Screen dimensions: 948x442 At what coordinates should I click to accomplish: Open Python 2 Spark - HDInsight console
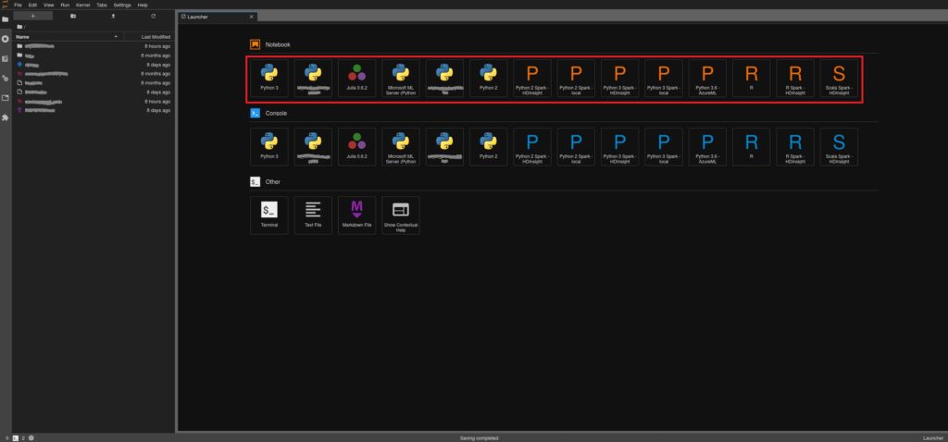coord(532,147)
